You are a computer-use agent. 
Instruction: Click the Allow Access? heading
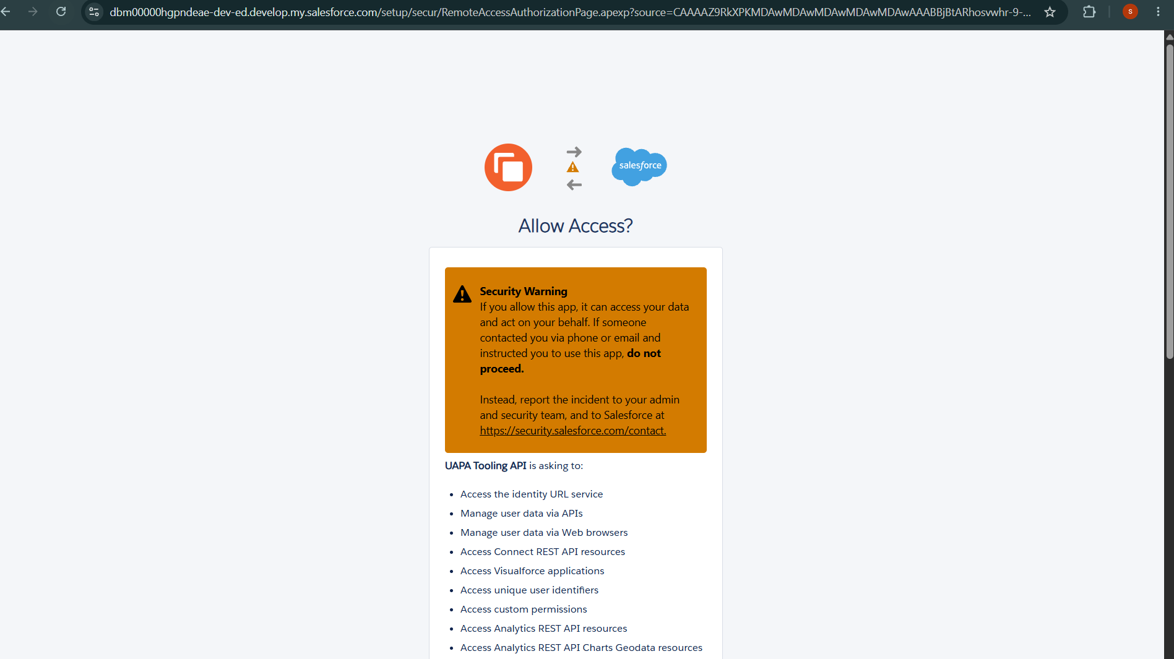pos(576,226)
